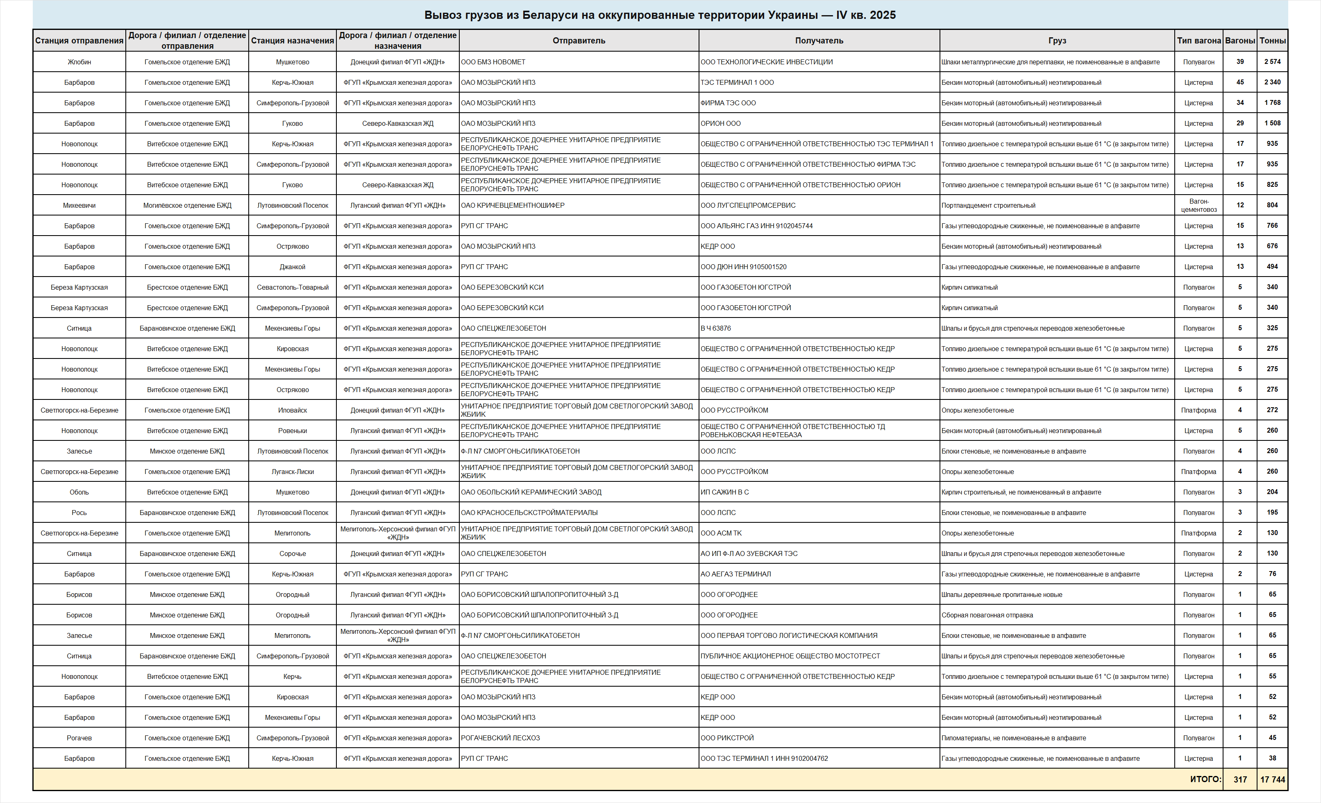
Task: Click the departure station 'Оболь'
Action: (79, 492)
